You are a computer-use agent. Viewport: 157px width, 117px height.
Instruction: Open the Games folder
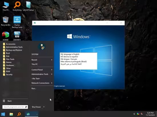(x=7, y=62)
